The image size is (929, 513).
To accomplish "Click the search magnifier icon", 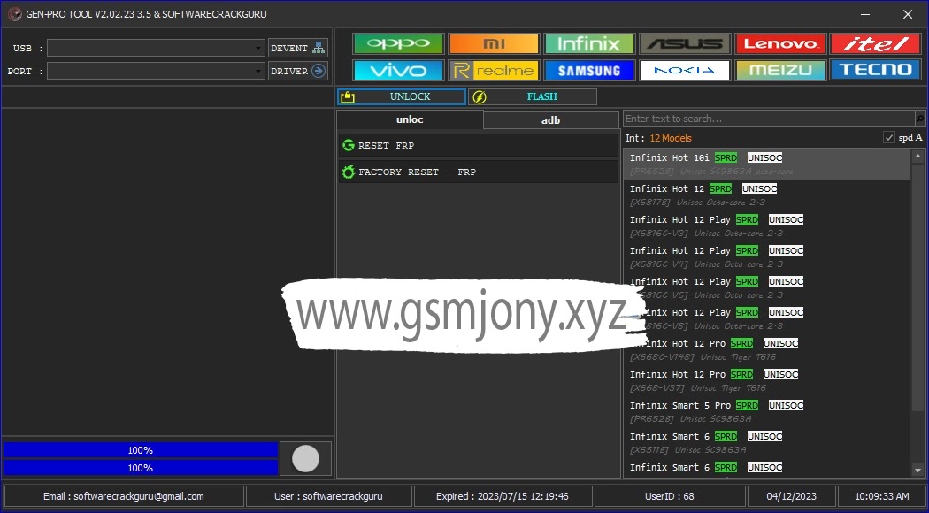I will point(919,119).
